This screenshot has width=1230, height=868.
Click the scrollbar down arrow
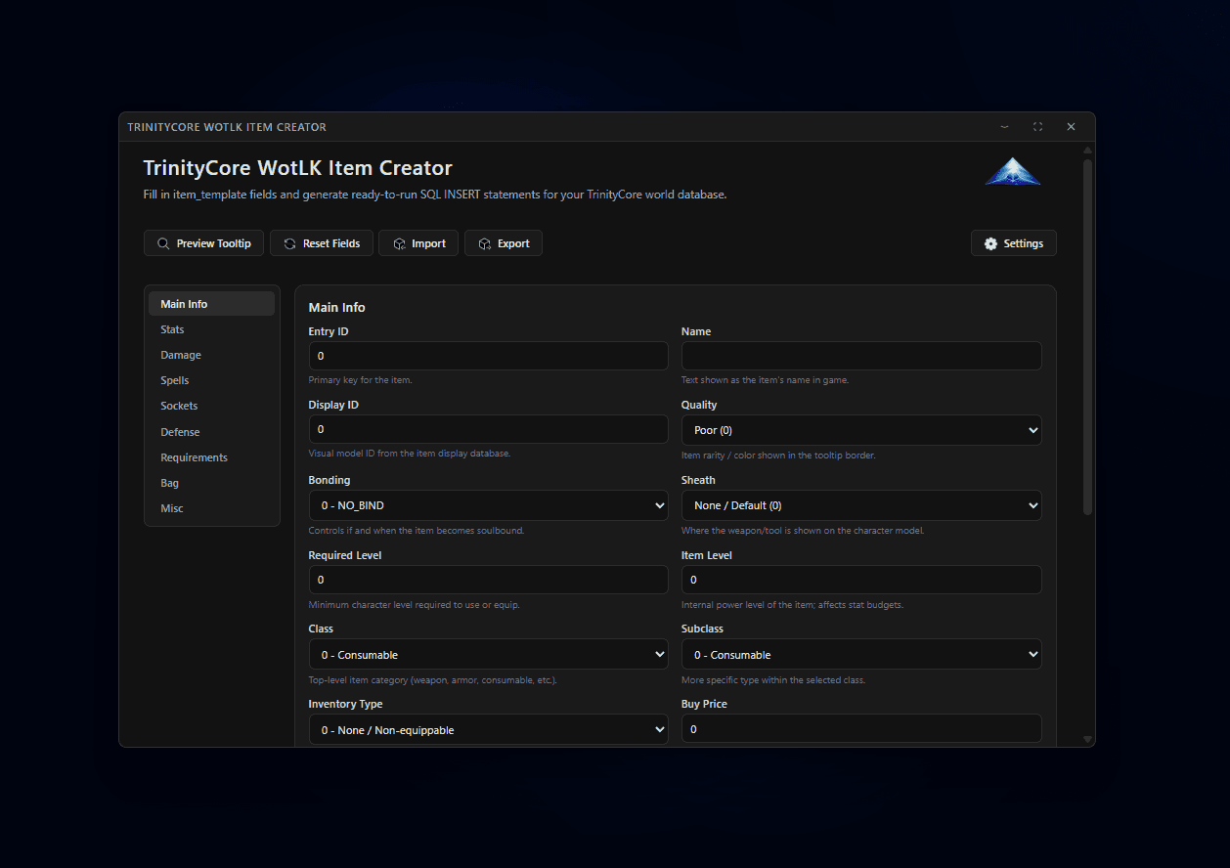[x=1087, y=740]
